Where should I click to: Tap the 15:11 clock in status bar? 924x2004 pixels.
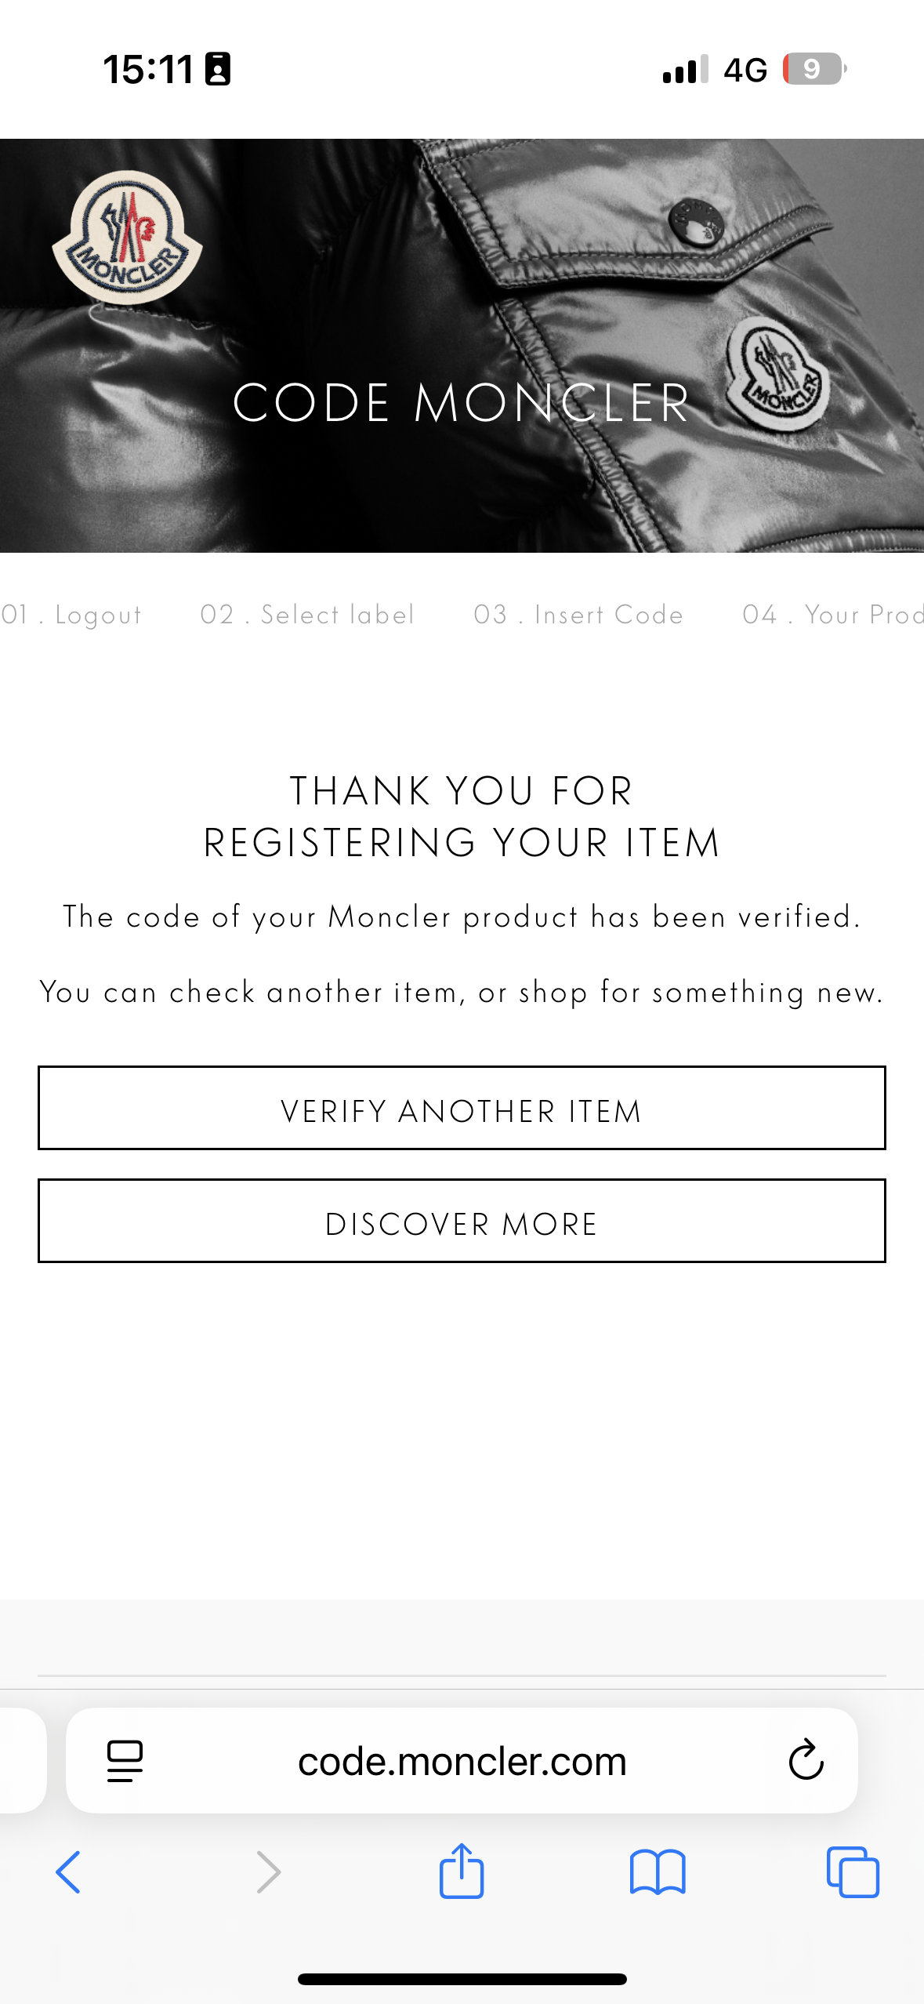pos(148,69)
